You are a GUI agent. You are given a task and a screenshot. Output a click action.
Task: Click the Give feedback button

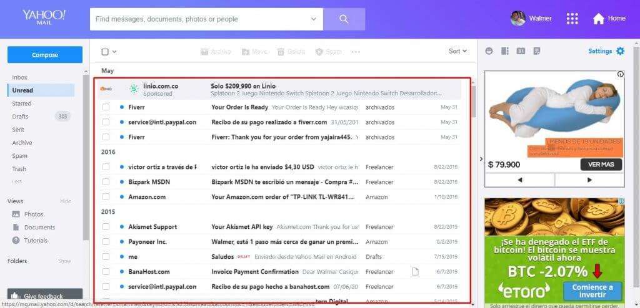click(x=45, y=296)
